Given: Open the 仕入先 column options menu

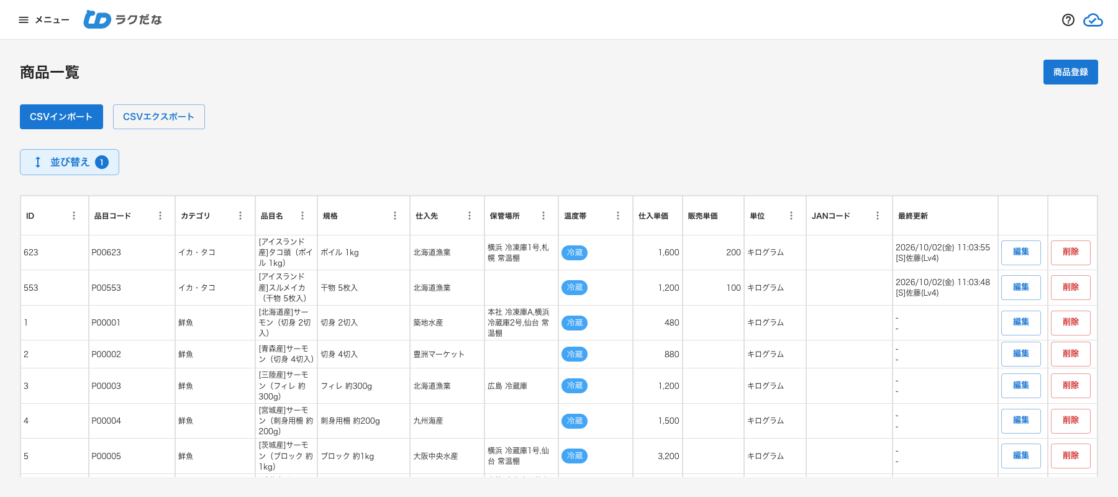Looking at the screenshot, I should point(470,216).
